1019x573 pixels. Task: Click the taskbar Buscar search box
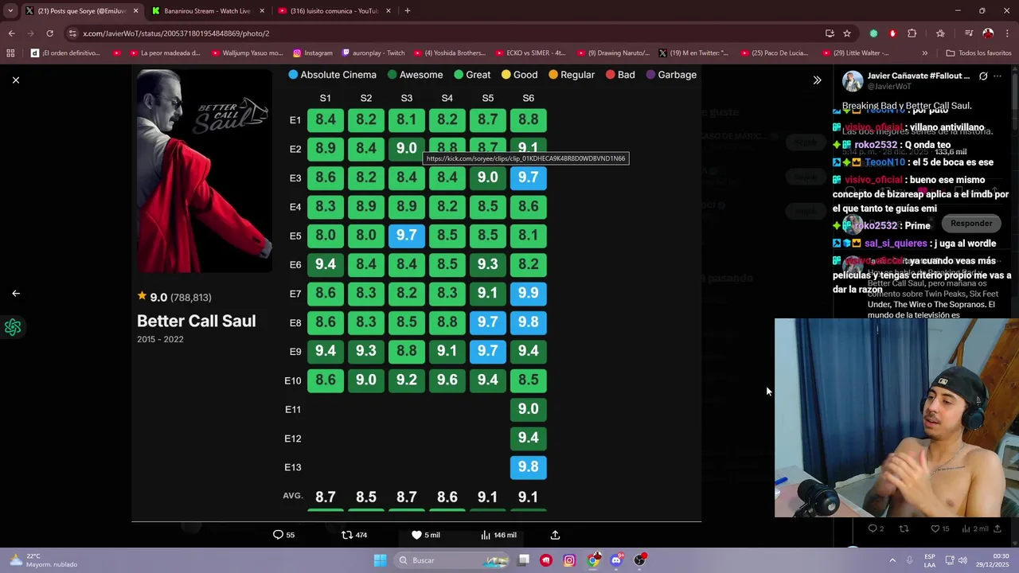point(451,560)
